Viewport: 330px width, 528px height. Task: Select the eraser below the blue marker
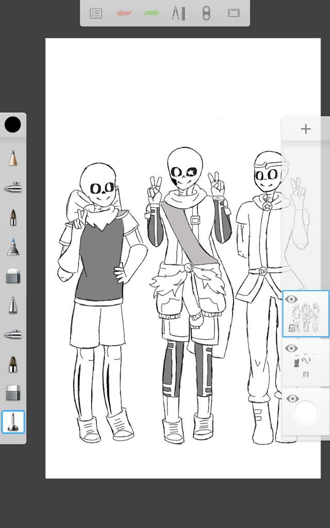(x=13, y=276)
